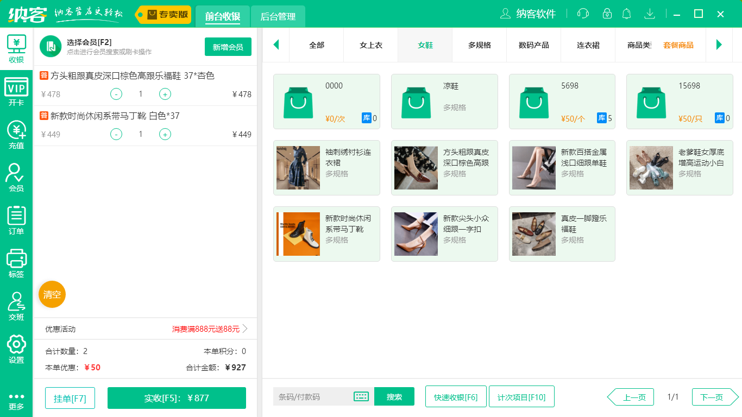742x417 pixels.
Task: Open the 收银 cashier sidebar icon
Action: [16, 49]
